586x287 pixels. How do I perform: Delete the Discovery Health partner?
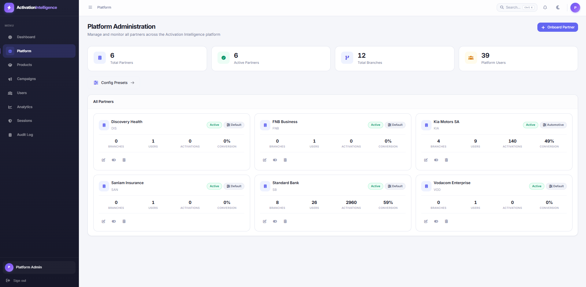coord(124,160)
